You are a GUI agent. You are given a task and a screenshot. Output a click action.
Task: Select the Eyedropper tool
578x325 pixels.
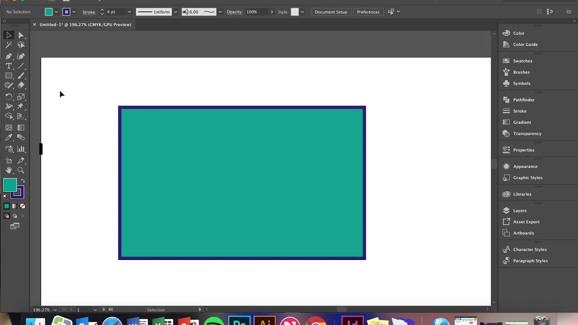pyautogui.click(x=9, y=138)
